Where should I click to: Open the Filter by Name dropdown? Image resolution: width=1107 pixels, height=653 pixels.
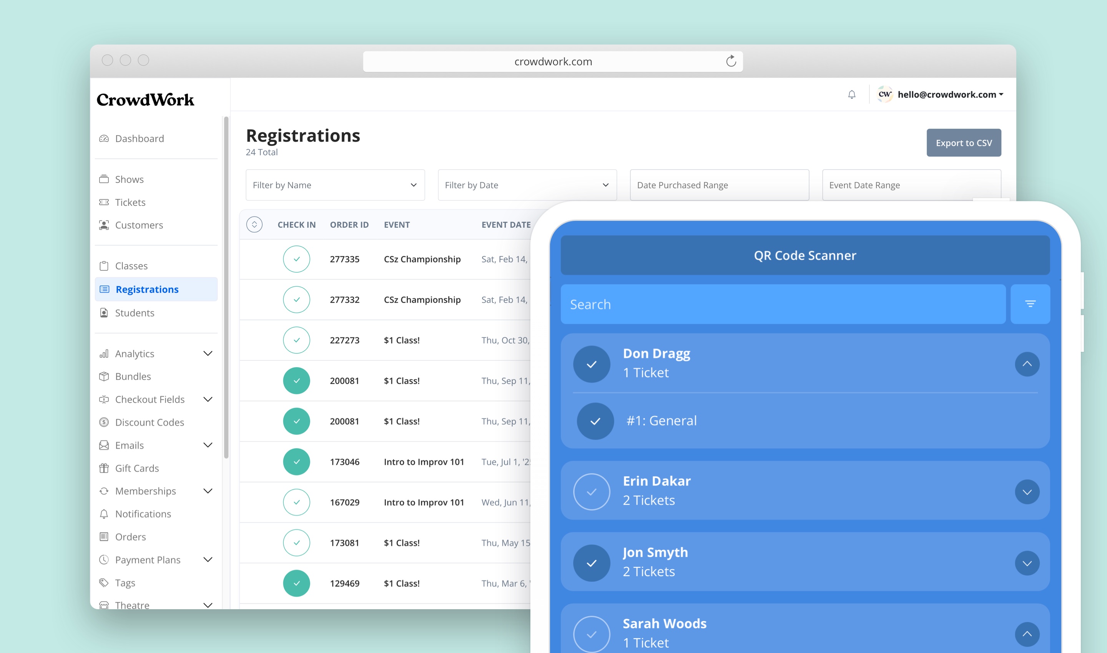click(x=335, y=185)
